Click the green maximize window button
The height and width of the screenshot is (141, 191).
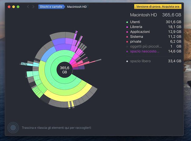[18, 7]
